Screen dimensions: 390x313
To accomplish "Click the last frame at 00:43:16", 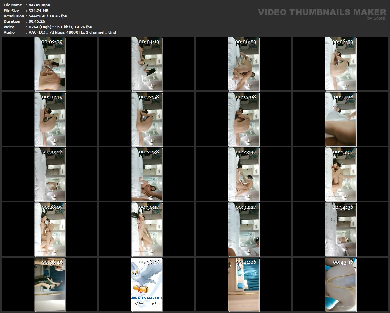I will point(340,284).
